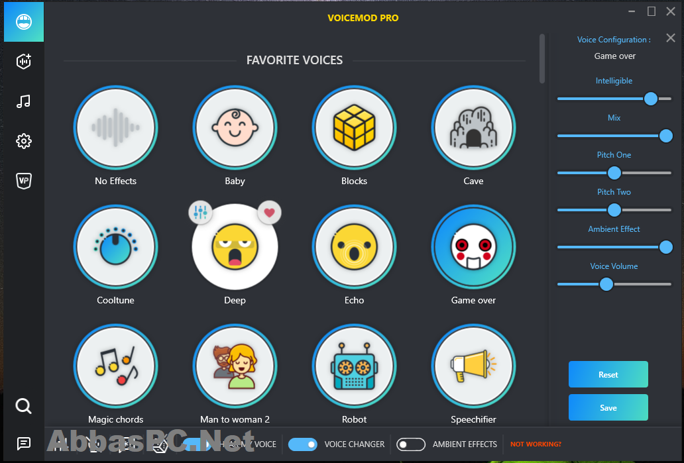Click the voices list vertical scrollbar

pos(541,58)
